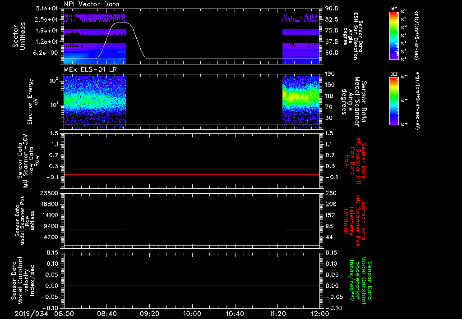Click the 10:40 time axis label
Image resolution: width=462 pixels, height=319 pixels.
(235, 314)
